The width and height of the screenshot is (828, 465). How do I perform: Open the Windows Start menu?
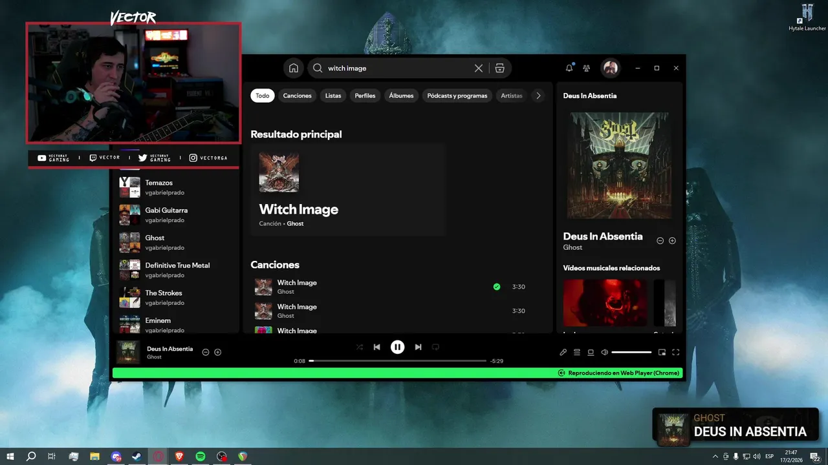10,457
